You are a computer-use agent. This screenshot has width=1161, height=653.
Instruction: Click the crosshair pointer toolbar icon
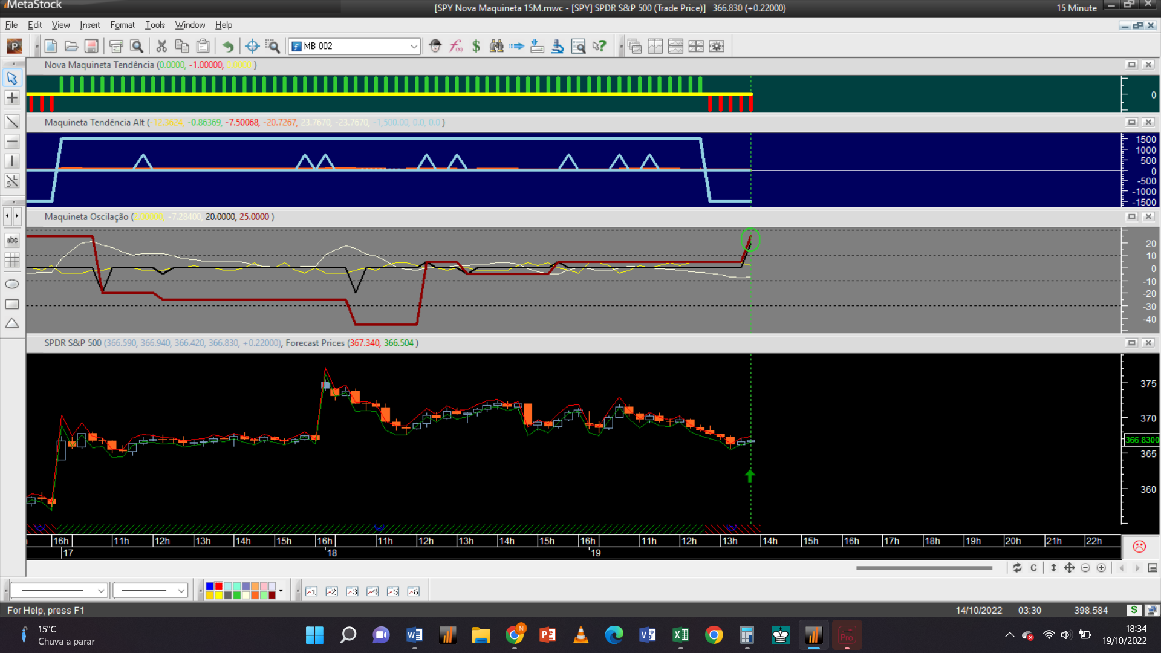[x=252, y=46]
